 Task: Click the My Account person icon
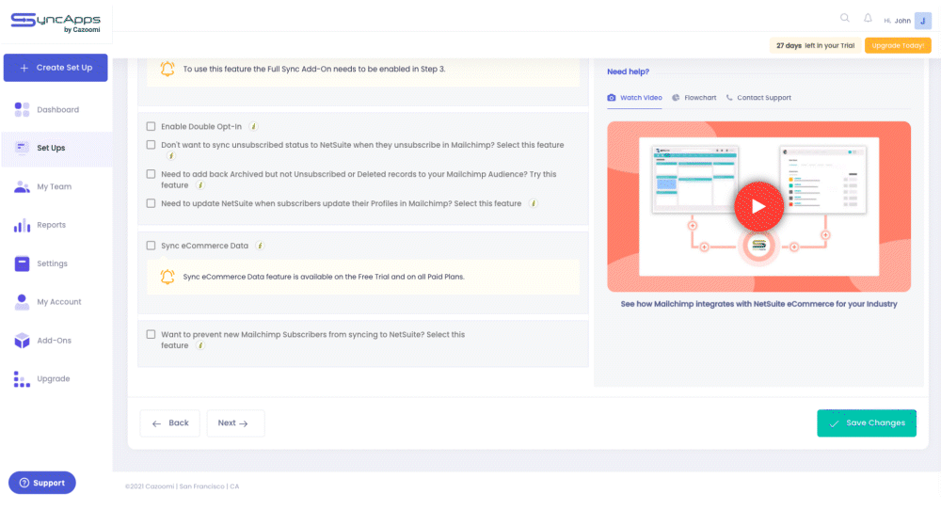pyautogui.click(x=23, y=302)
